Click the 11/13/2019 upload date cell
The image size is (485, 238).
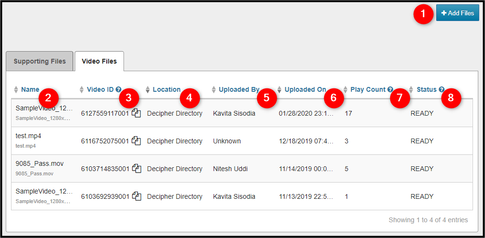pyautogui.click(x=306, y=196)
